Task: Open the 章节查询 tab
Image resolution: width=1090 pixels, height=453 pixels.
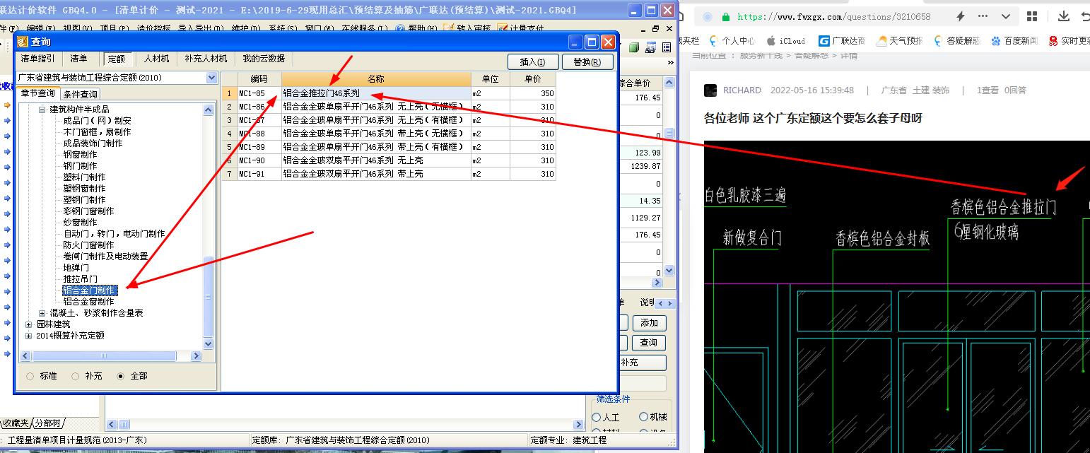Action: point(37,93)
